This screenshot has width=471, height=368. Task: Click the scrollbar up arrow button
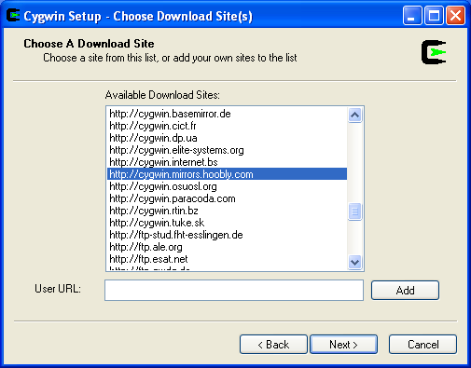coord(354,116)
